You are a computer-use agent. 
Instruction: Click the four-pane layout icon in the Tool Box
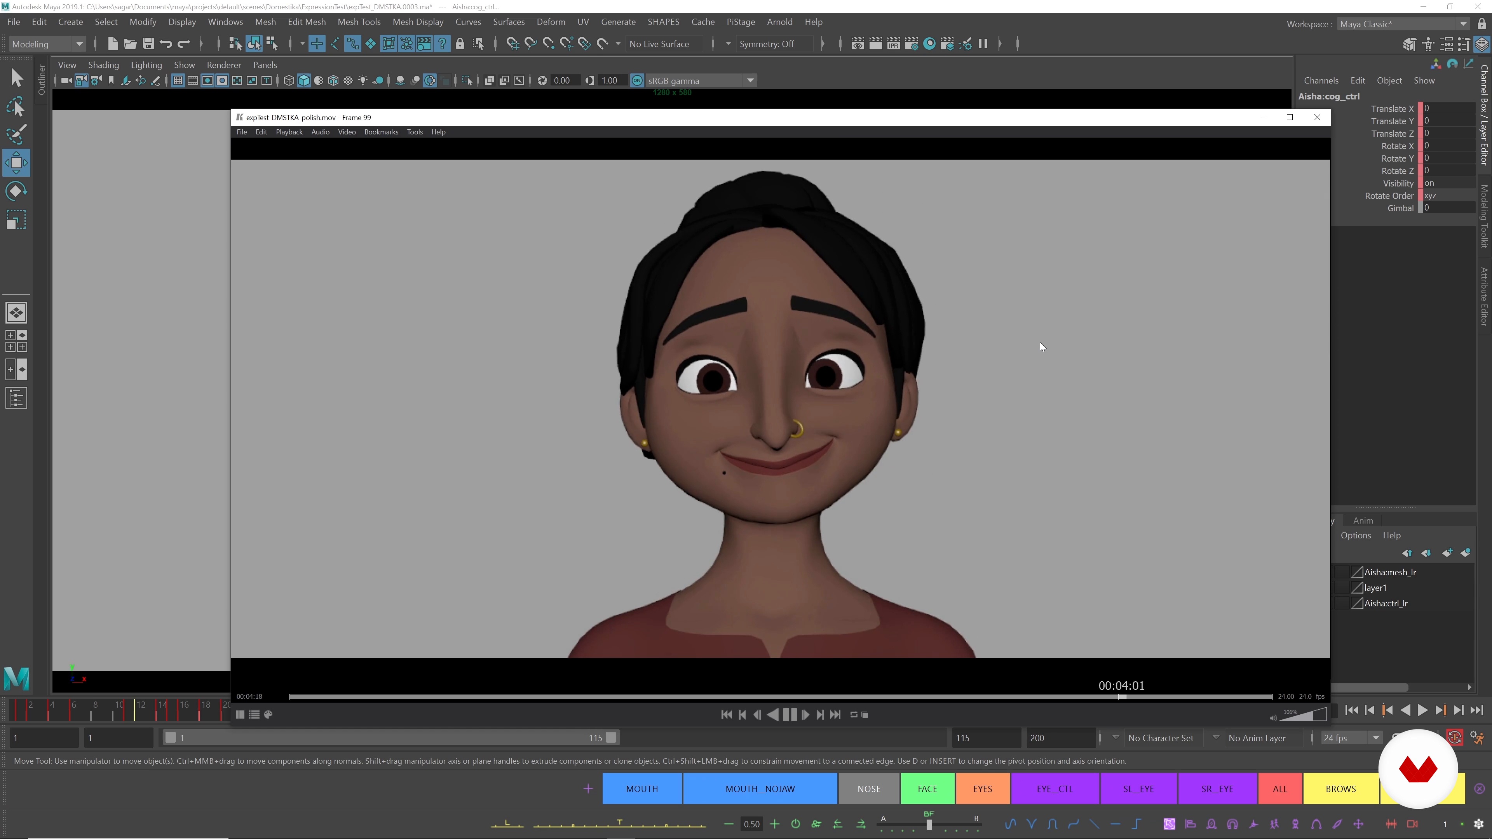tap(16, 341)
